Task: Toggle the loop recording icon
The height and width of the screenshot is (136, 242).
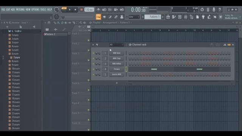Action: coord(122,10)
